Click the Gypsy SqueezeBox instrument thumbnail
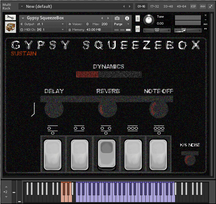 point(10,27)
